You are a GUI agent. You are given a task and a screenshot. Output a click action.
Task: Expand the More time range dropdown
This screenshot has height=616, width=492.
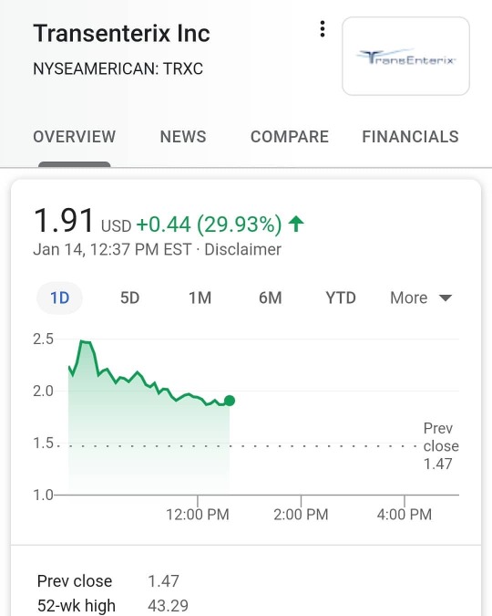click(421, 298)
